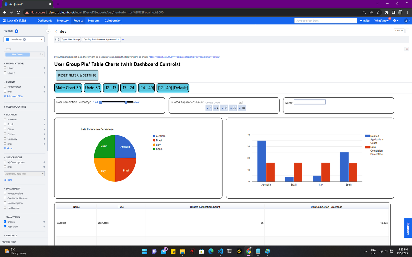412x257 pixels.
Task: Open the user account avatar menu
Action: click(407, 21)
